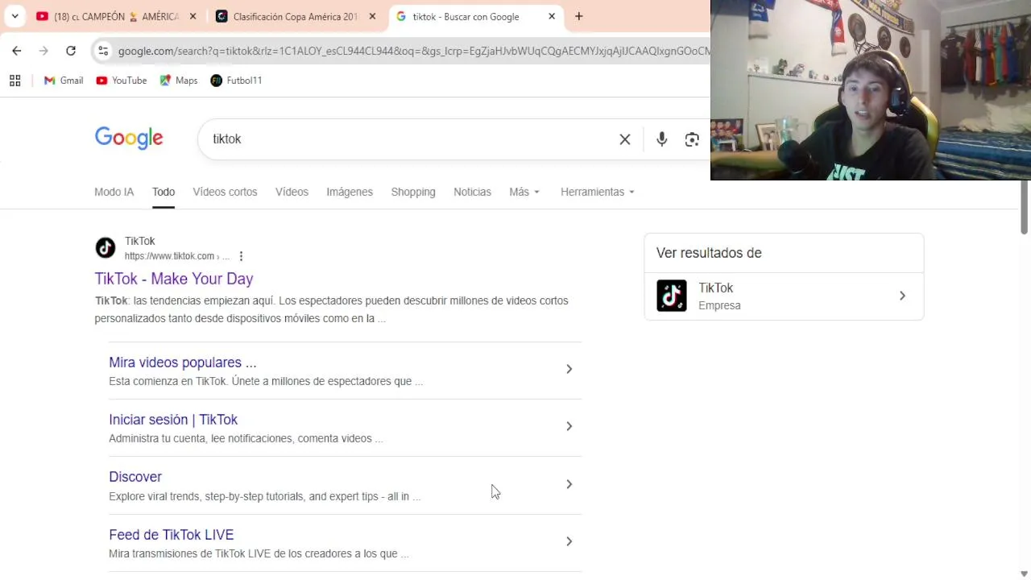Show Imágenes results
This screenshot has height=580, width=1031.
tap(350, 192)
